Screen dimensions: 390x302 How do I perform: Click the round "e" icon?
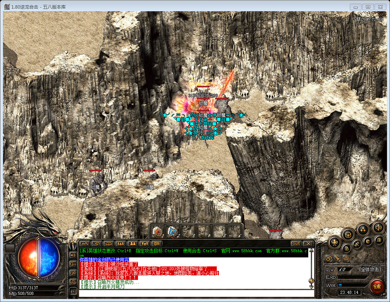(x=367, y=241)
